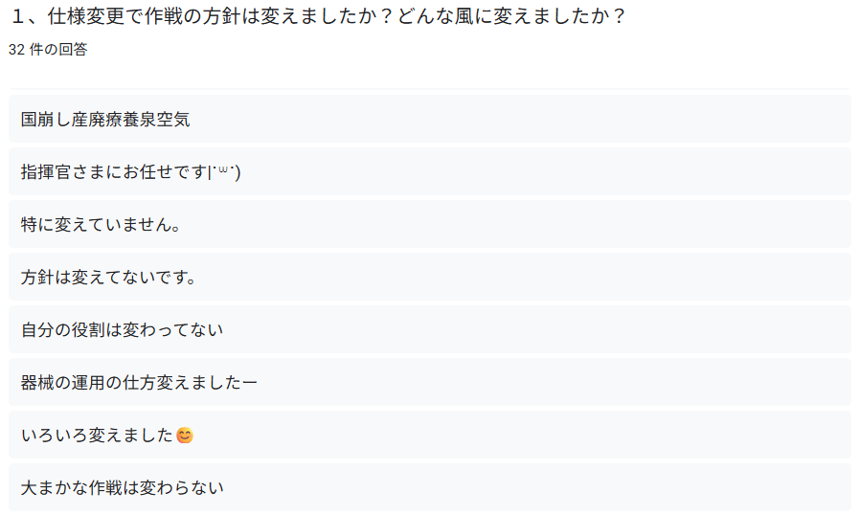Screen dimensions: 860x515
Task: Click the word 国崩し in the first response
Action: 46,120
